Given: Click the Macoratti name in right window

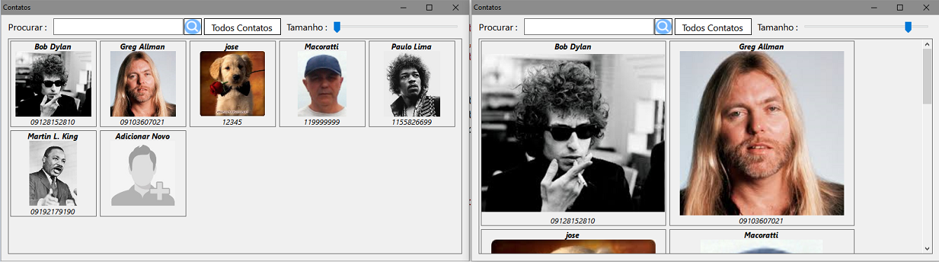Looking at the screenshot, I should click(762, 235).
